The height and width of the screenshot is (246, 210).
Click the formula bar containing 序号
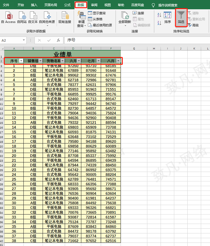[x=137, y=40]
